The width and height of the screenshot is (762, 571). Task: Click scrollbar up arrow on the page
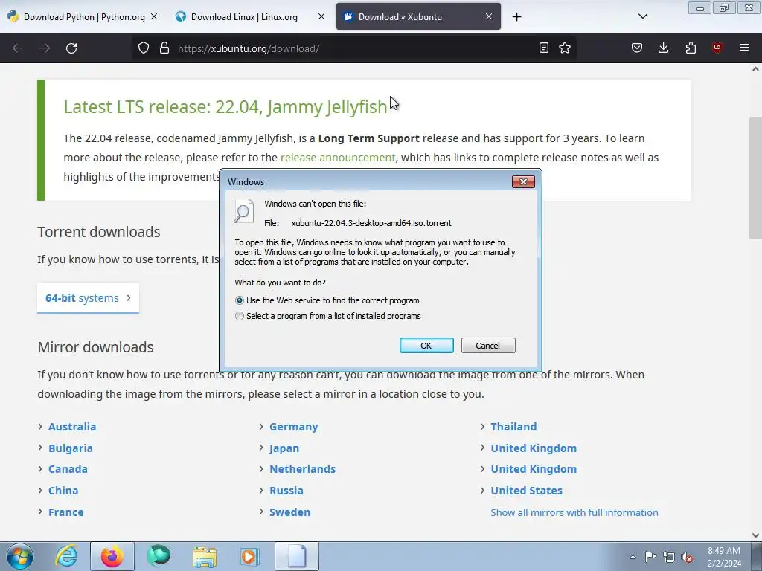coord(755,69)
